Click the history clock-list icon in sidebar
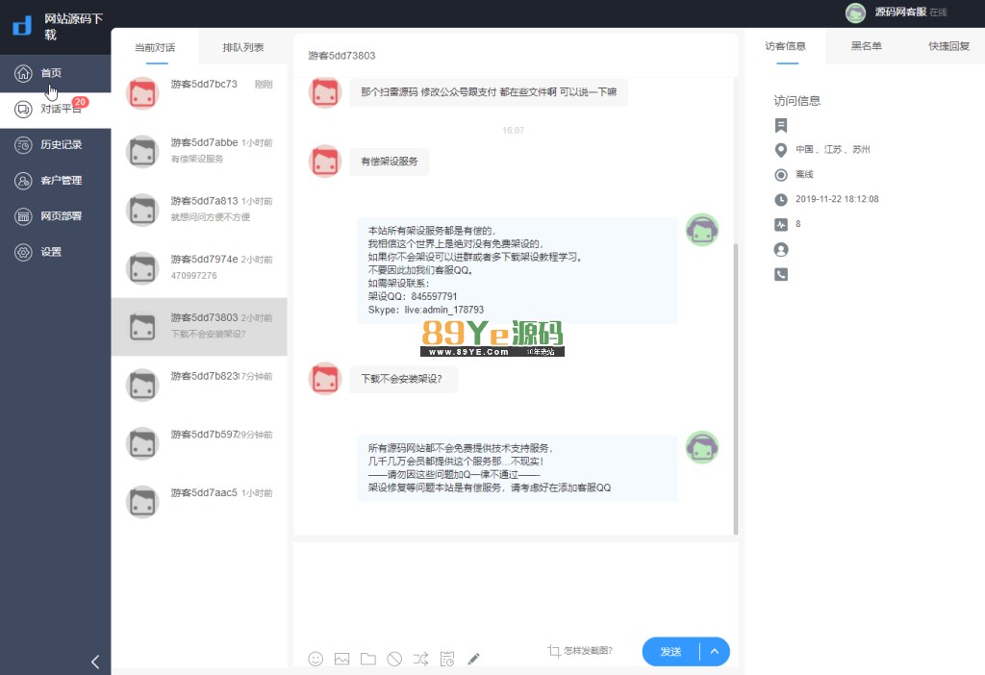This screenshot has width=985, height=675. tap(23, 145)
